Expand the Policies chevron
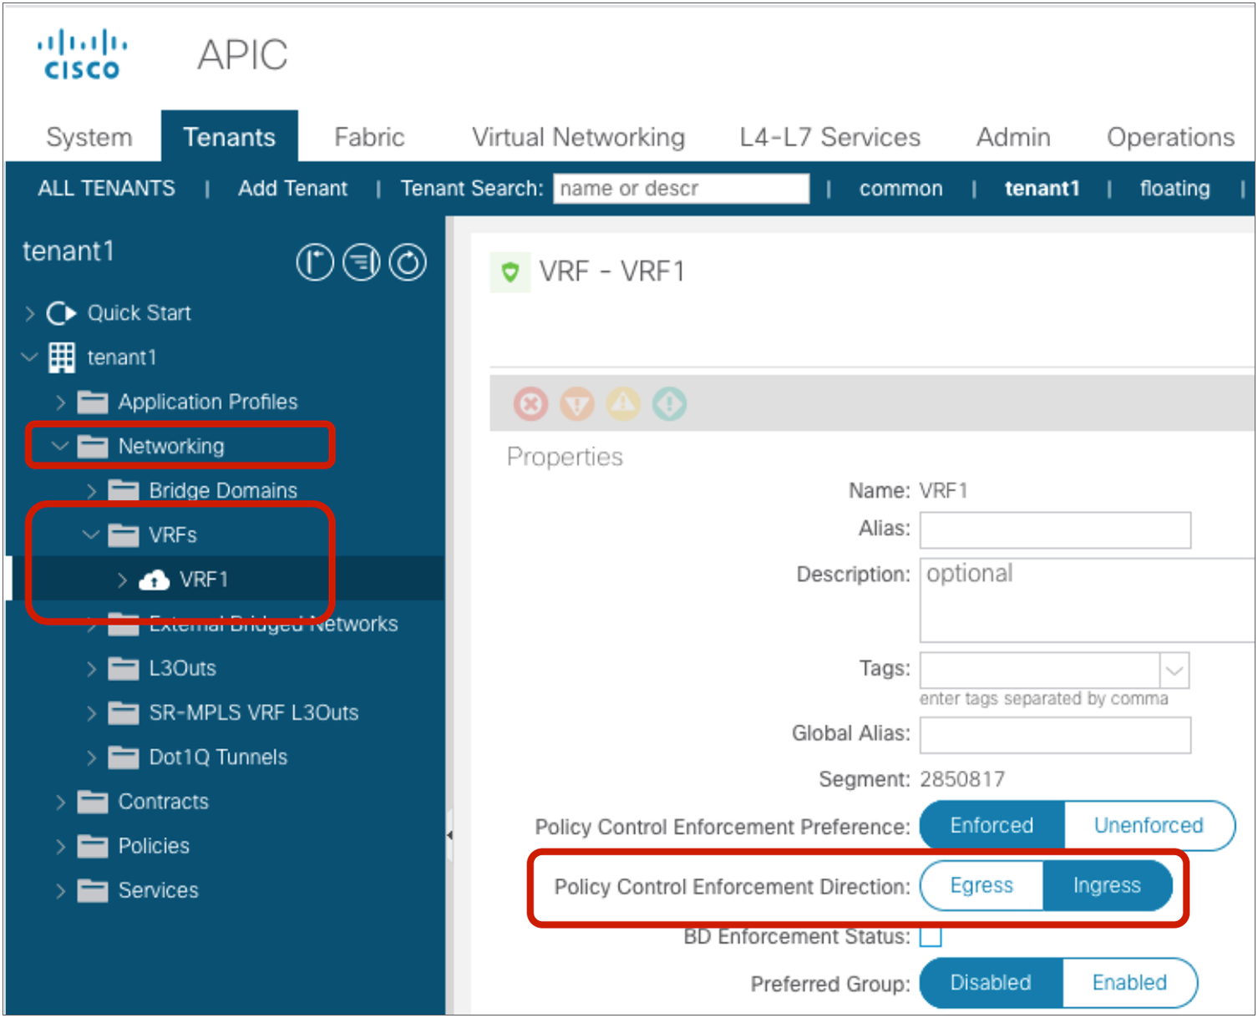The width and height of the screenshot is (1258, 1018). pos(60,847)
